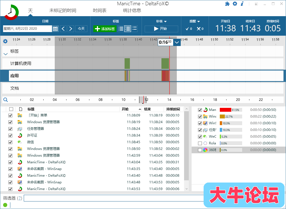Uncheck the 任务管理器 row checkbox
Viewport: 286px width, 209px height.
tap(10, 129)
